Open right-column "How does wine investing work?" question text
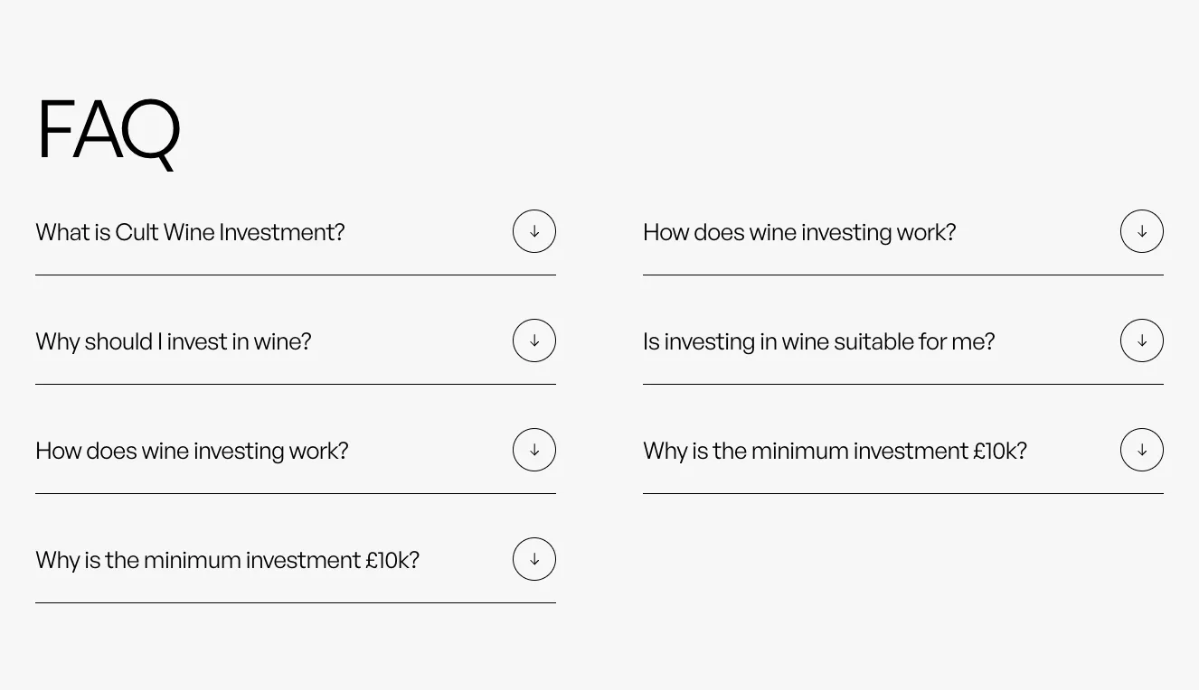Viewport: 1199px width, 690px height. click(x=799, y=232)
